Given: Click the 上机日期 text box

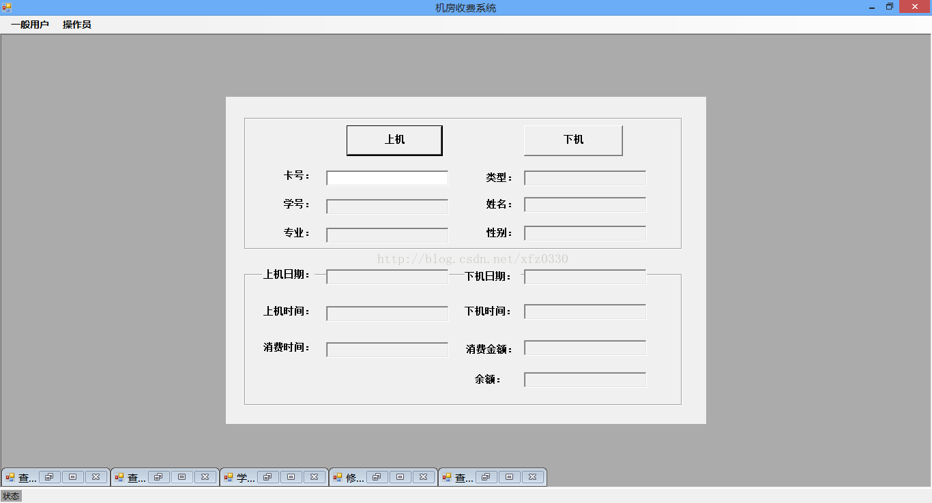Looking at the screenshot, I should coord(387,277).
